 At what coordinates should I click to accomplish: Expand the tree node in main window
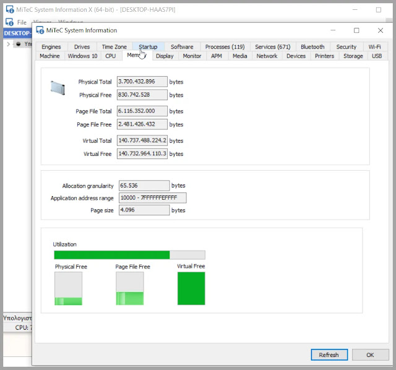pyautogui.click(x=8, y=44)
